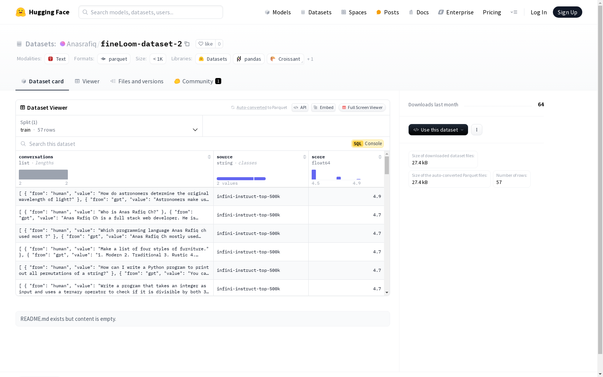Open Models in the top navigation

(278, 12)
